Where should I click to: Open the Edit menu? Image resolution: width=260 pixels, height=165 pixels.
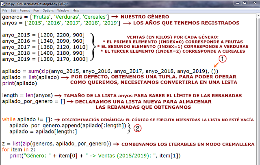click(13, 11)
